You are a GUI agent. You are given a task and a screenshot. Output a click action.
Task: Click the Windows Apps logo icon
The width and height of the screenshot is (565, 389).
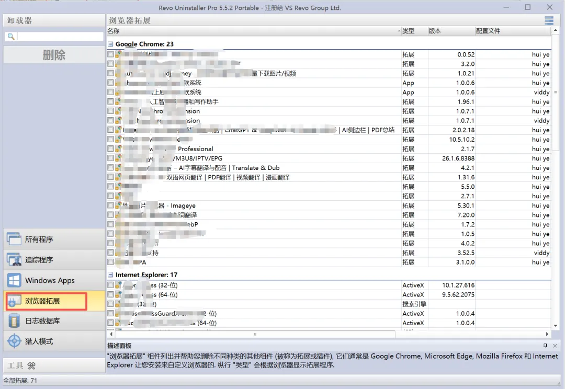14,280
